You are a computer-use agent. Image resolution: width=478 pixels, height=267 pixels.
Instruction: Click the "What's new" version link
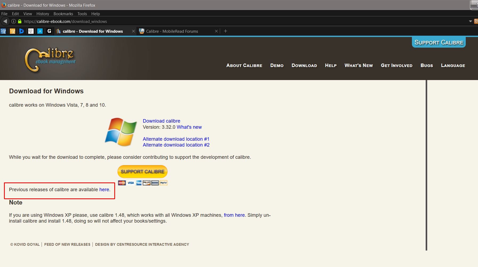pos(189,127)
